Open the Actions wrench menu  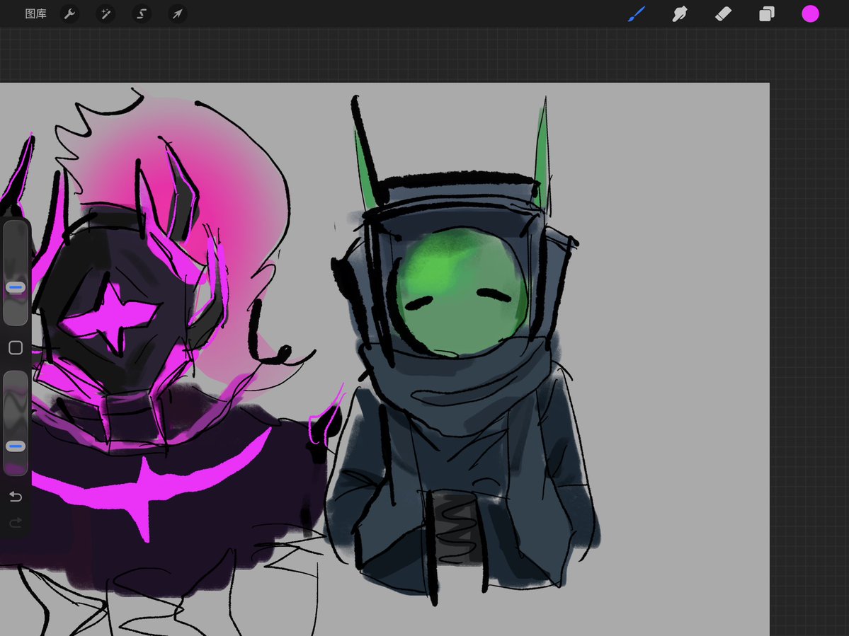(69, 14)
